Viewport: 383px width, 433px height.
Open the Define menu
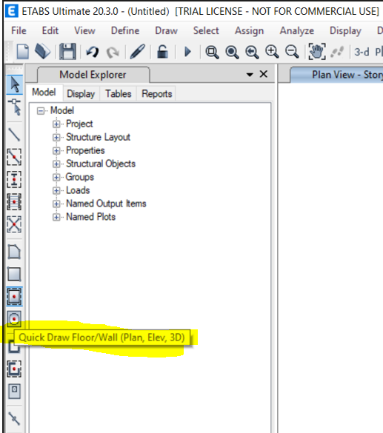125,30
